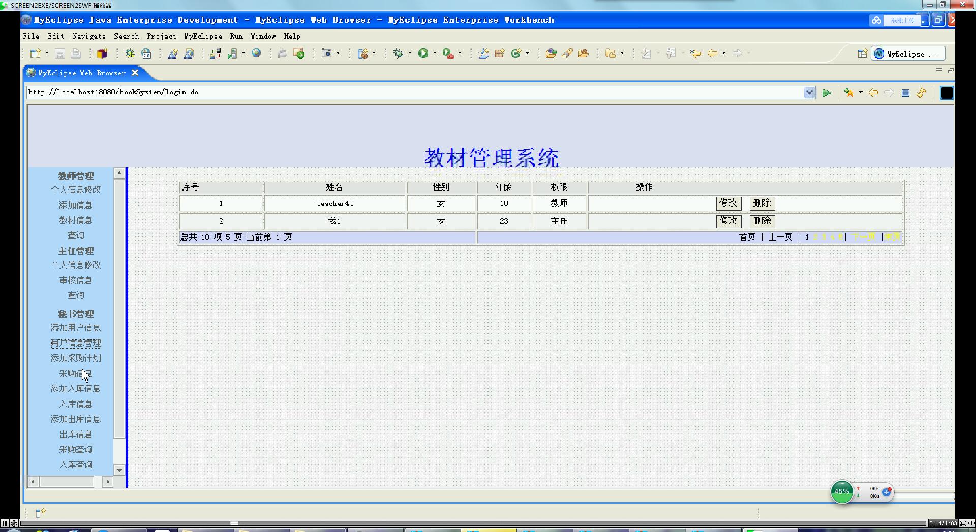Screen dimensions: 976x532
Task: Open the New wizard dropdown arrow
Action: [x=47, y=53]
